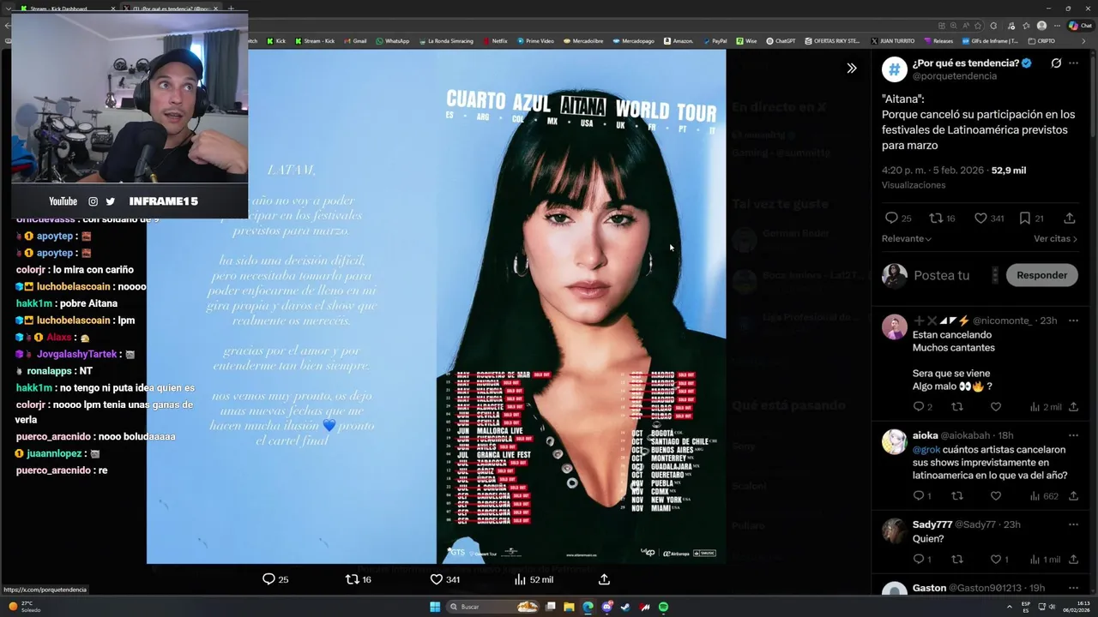Screen dimensions: 1098x617
Task: Click the Postea tu reply input field
Action: click(x=942, y=275)
